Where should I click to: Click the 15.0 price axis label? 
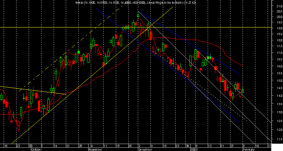(x=279, y=81)
